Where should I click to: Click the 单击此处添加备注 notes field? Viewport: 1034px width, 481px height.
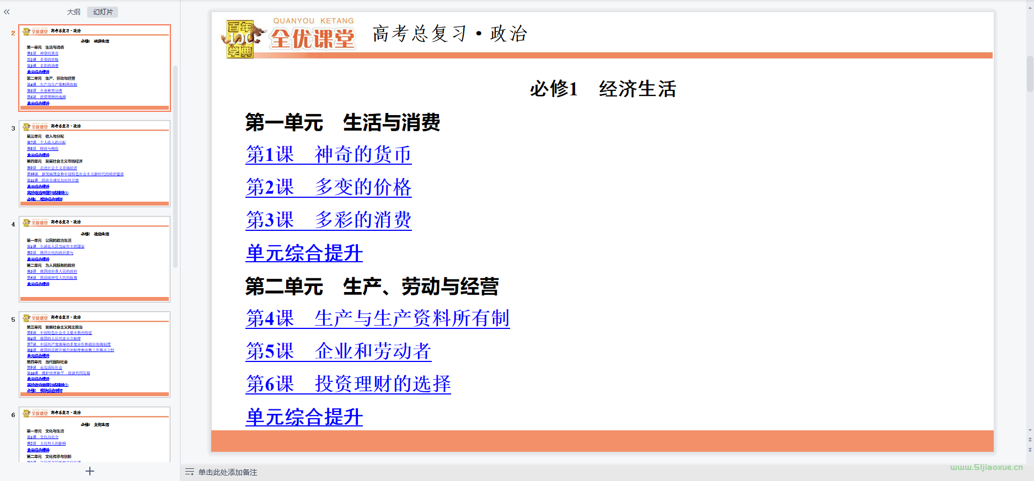tap(228, 472)
